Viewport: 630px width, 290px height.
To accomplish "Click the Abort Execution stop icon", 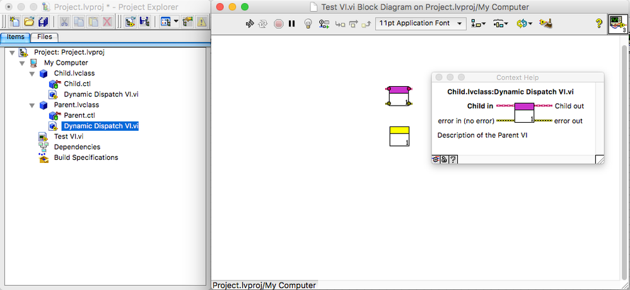I will point(279,24).
